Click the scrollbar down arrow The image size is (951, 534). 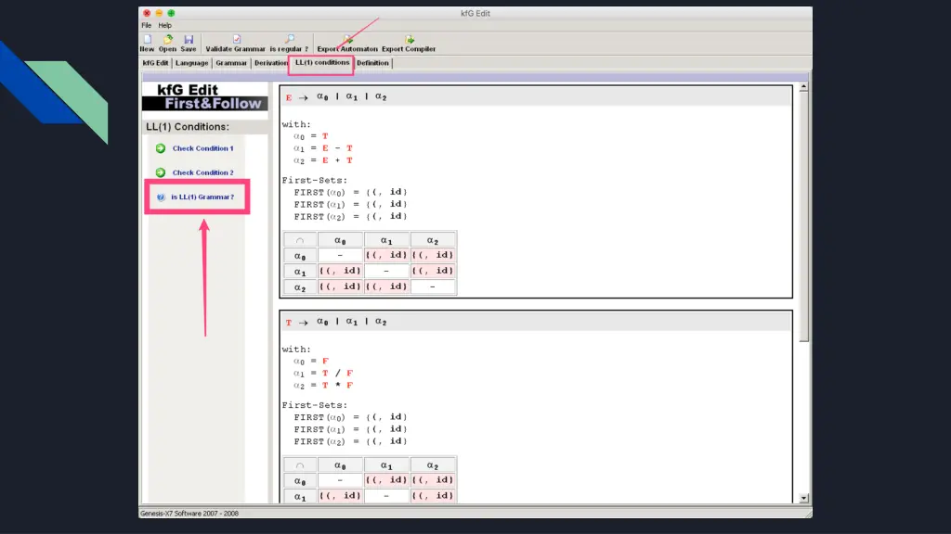click(x=803, y=498)
